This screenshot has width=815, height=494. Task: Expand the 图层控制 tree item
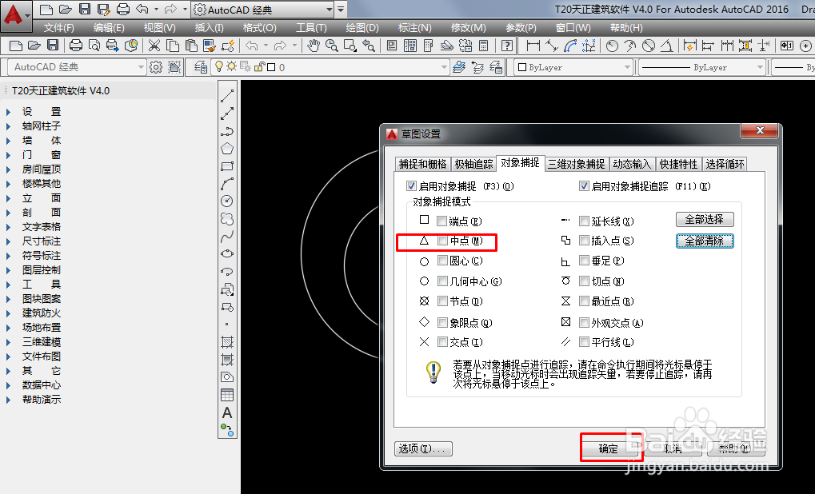click(x=8, y=270)
